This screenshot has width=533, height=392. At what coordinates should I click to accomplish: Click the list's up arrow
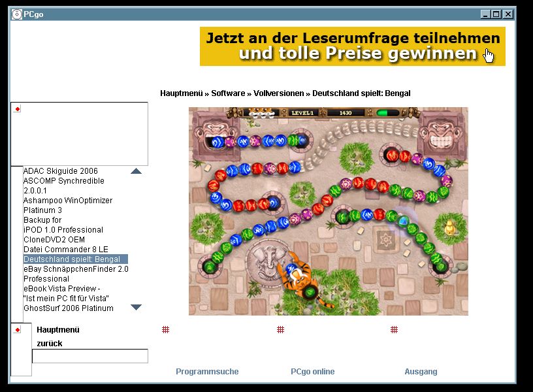pyautogui.click(x=136, y=171)
